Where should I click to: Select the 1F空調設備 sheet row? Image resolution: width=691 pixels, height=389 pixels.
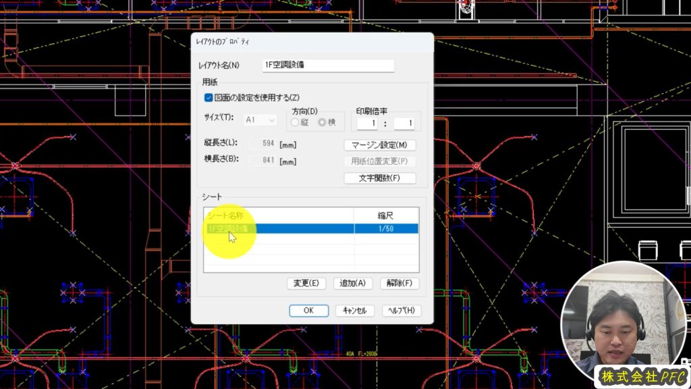pos(278,229)
